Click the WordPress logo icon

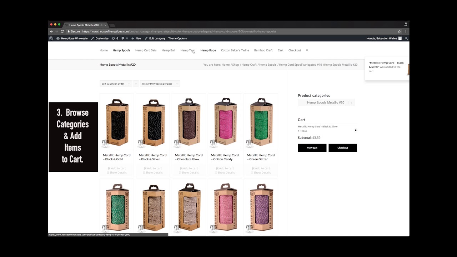coord(51,38)
